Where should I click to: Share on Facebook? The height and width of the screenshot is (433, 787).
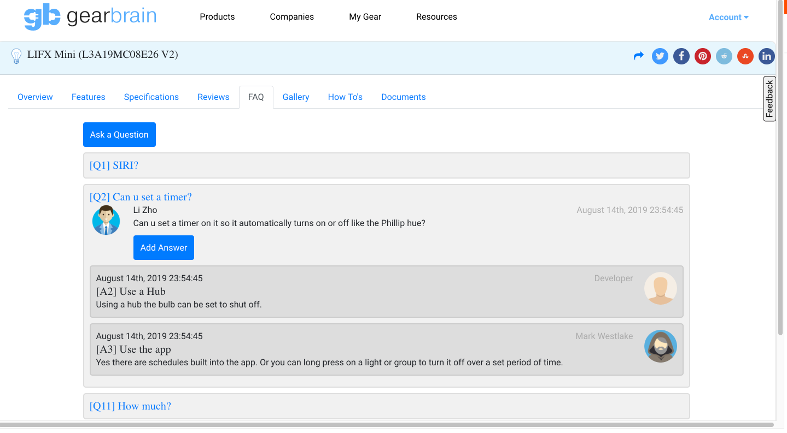point(681,56)
